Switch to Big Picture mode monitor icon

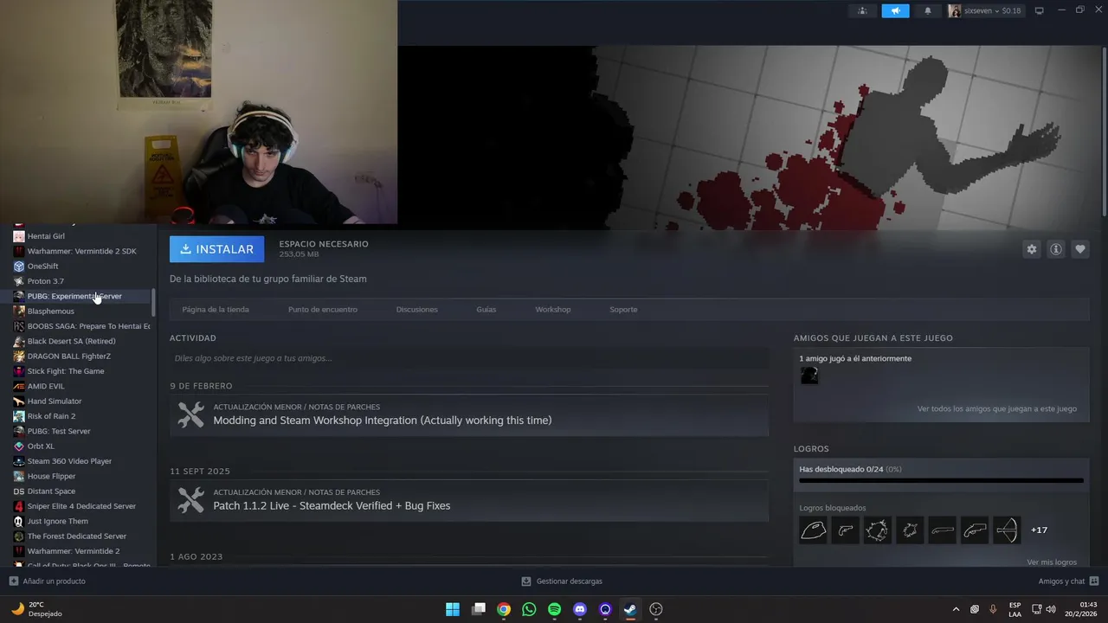1040,10
